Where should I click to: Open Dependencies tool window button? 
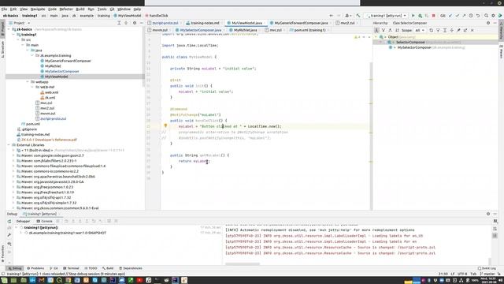click(131, 268)
